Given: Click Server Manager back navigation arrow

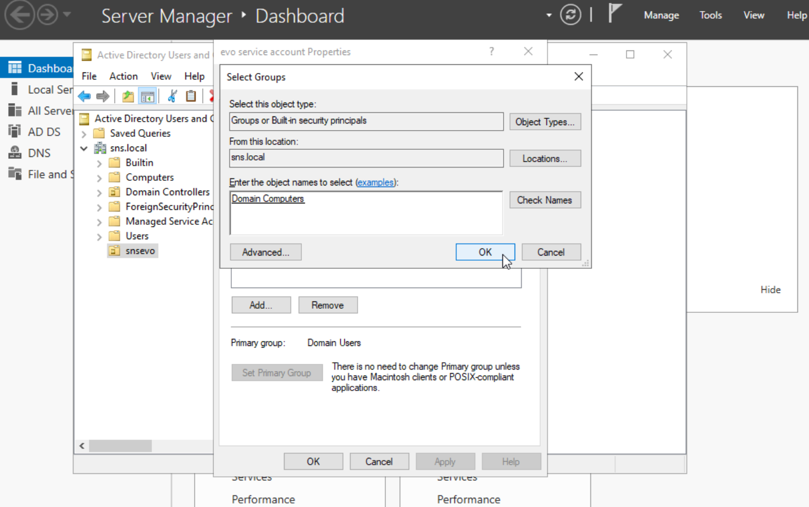Looking at the screenshot, I should pos(20,15).
